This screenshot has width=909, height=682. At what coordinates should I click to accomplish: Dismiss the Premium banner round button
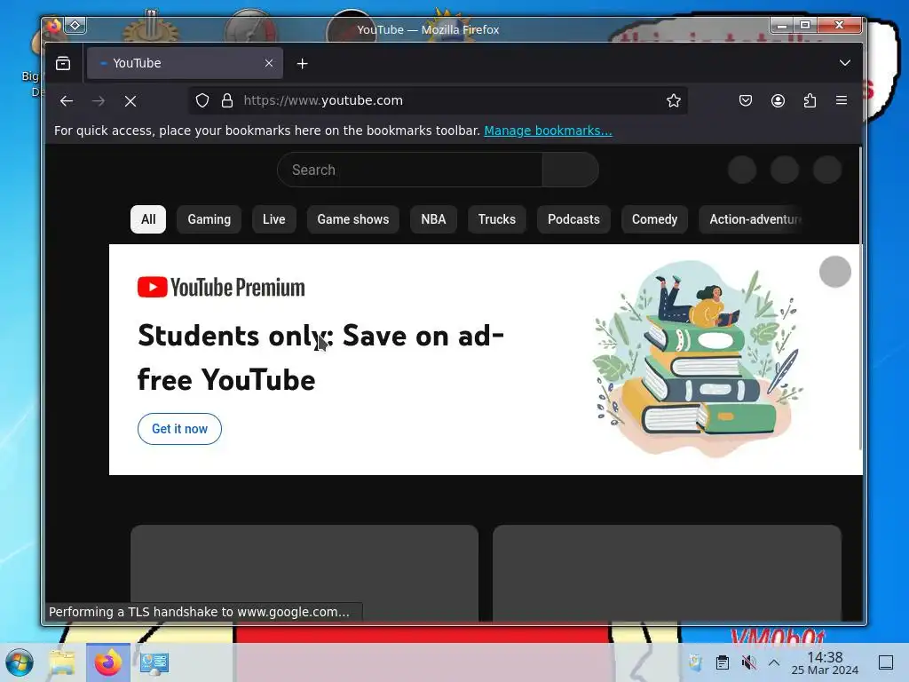(x=834, y=272)
